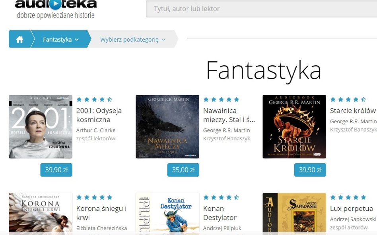Open the Konan Destylator title link
This screenshot has width=377, height=235.
point(220,213)
